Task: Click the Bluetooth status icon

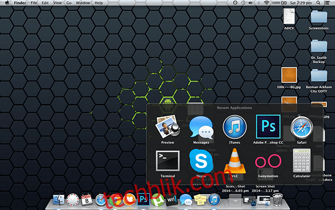Action: coord(258,3)
